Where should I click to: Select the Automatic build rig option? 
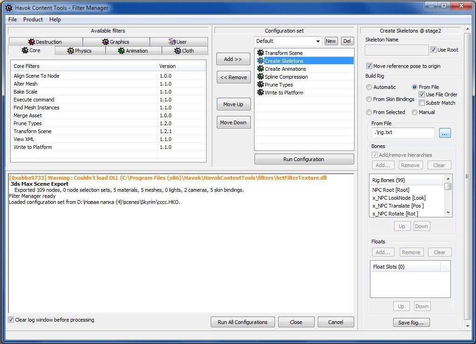click(369, 87)
